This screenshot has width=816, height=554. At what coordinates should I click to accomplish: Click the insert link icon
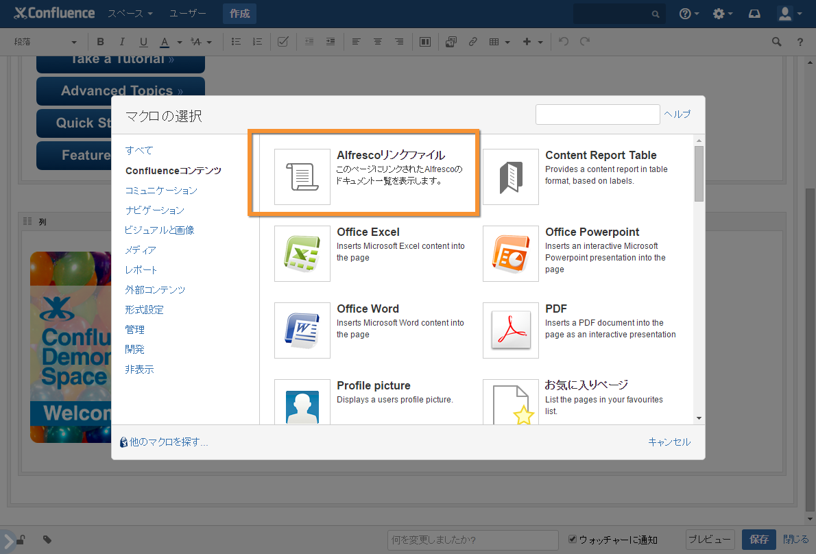(472, 42)
